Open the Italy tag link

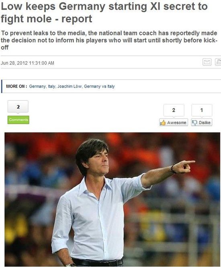(51, 86)
